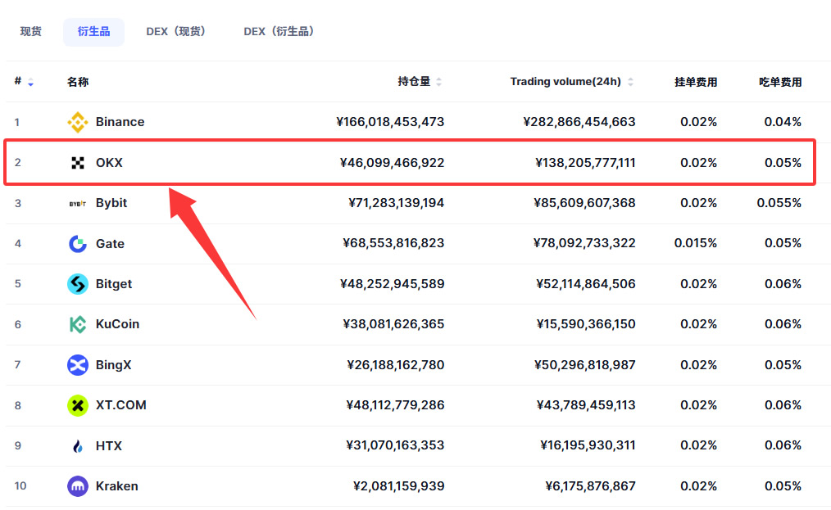
Task: Sort by 持仓量 column arrows
Action: 438,82
